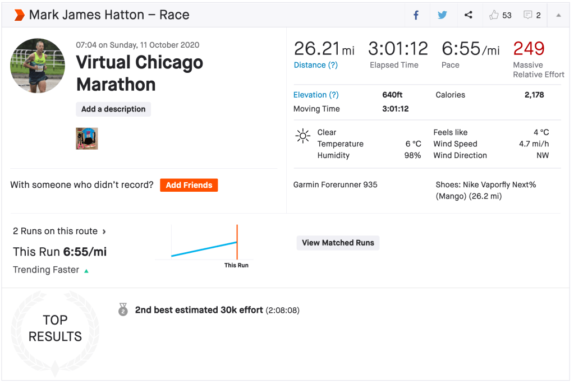Viewport: 574px width, 384px height.
Task: Open the share options icon
Action: point(469,15)
